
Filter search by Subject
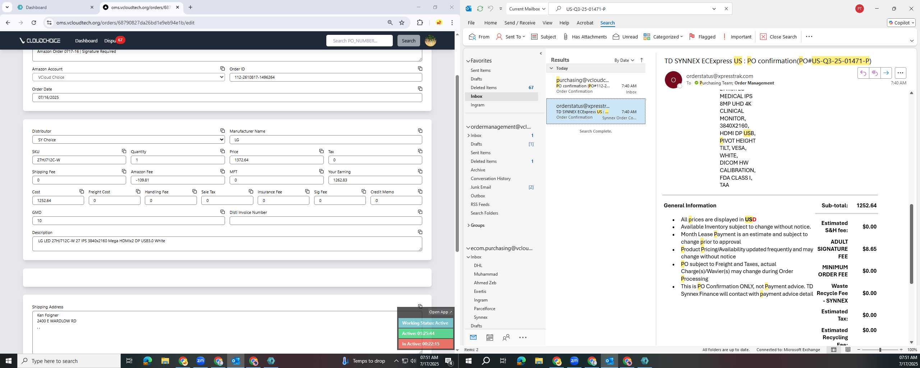pyautogui.click(x=544, y=37)
